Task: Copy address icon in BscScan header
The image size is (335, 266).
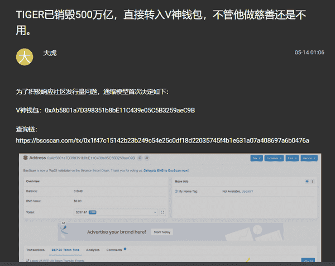Action: (x=140, y=158)
